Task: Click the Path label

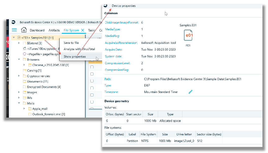Action: pyautogui.click(x=108, y=79)
